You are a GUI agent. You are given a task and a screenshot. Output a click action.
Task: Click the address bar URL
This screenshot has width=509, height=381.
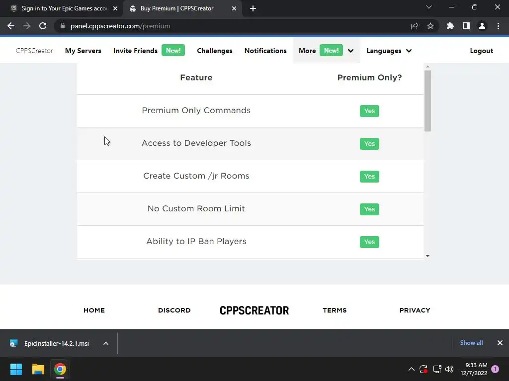[x=120, y=26]
